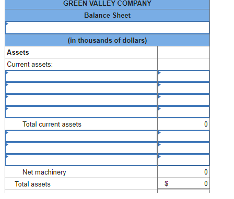
Task: Click second amount field under Current assets
Action: pyautogui.click(x=183, y=88)
